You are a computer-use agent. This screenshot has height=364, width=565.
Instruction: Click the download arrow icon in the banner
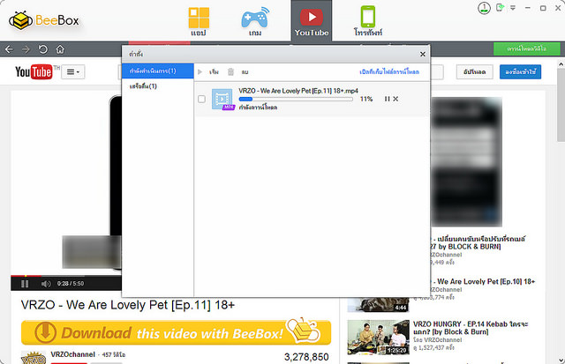(x=45, y=332)
